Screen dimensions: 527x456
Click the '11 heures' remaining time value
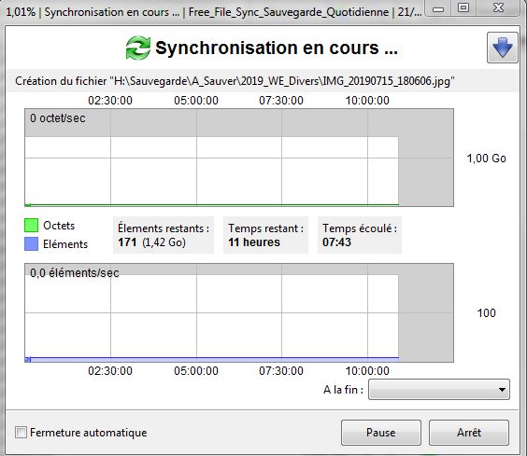254,242
